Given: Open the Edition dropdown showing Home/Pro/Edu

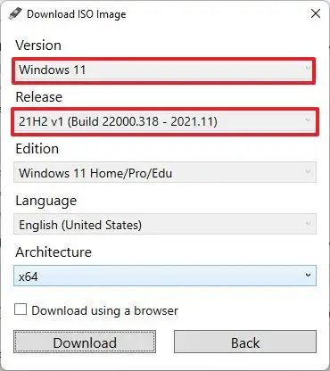Looking at the screenshot, I should click(x=165, y=172).
